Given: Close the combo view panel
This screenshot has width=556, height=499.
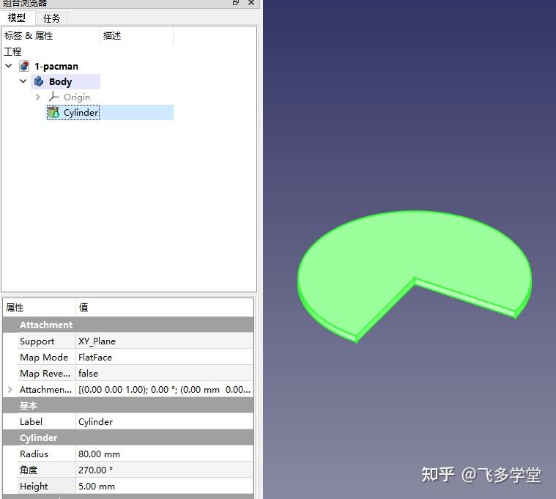Looking at the screenshot, I should [251, 2].
